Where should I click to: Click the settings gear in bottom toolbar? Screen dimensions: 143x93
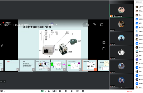click(x=83, y=91)
